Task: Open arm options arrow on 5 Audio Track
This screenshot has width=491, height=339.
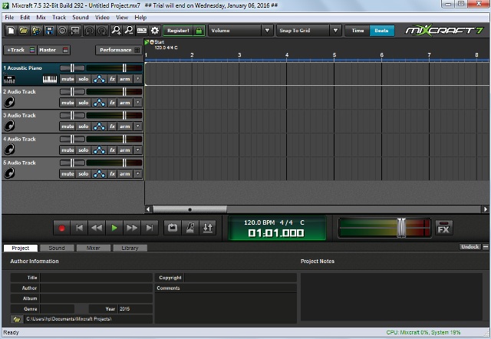Action: (x=137, y=174)
